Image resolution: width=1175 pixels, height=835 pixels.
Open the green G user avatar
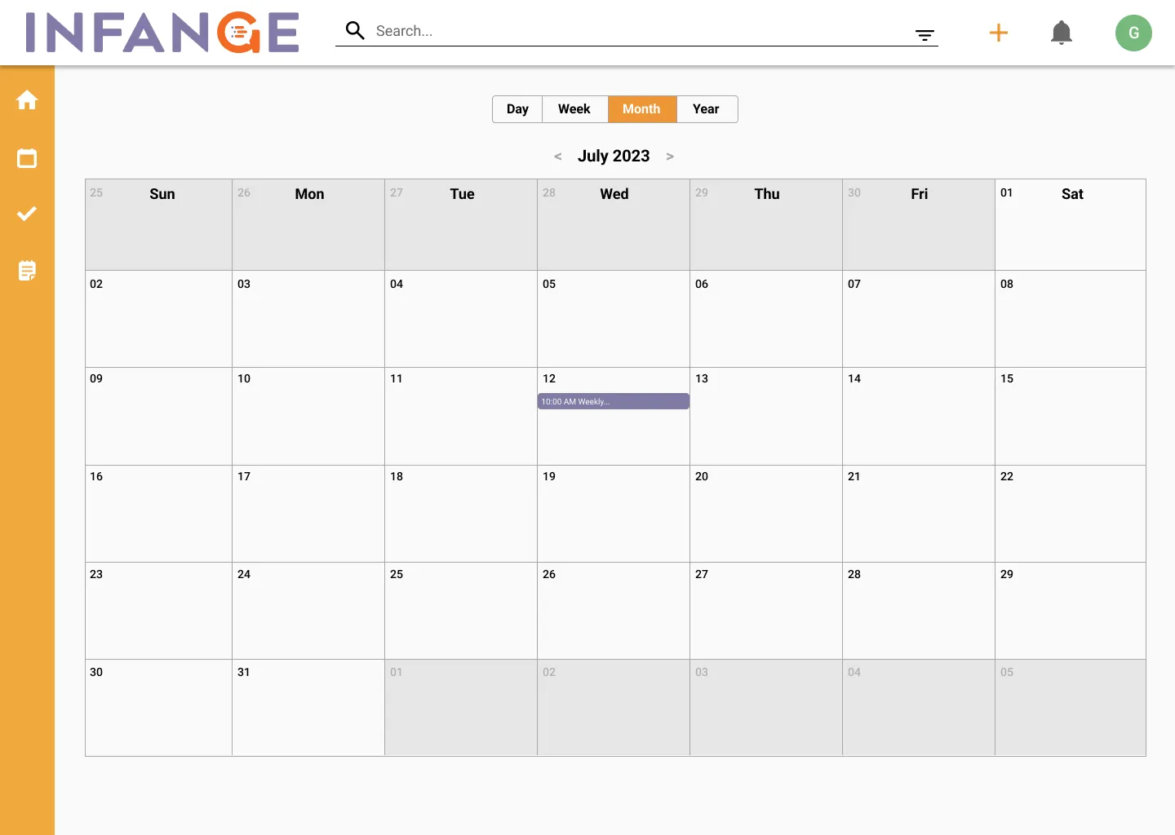click(x=1133, y=33)
